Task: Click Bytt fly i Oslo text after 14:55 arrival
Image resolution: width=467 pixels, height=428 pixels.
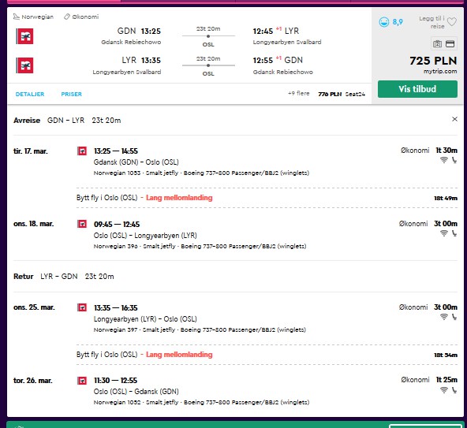Action: pyautogui.click(x=107, y=198)
